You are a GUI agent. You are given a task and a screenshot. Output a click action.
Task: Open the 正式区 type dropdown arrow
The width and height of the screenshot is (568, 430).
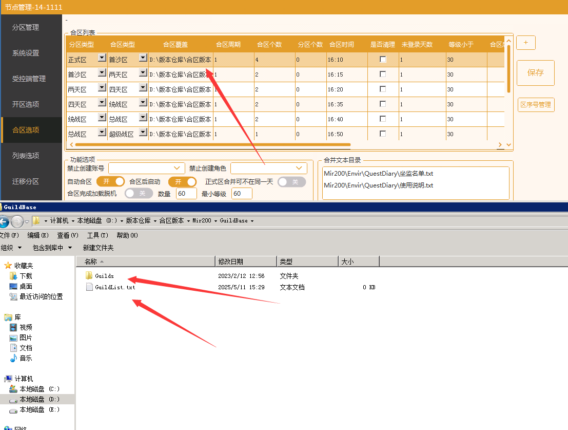pos(102,59)
